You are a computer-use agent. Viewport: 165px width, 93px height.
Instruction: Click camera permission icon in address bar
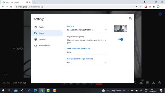tap(136, 7)
